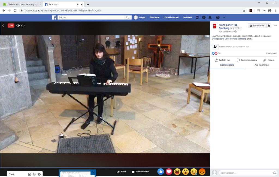The height and width of the screenshot is (177, 279).
Task: Switch to Als nächstes tab
Action: (x=262, y=65)
